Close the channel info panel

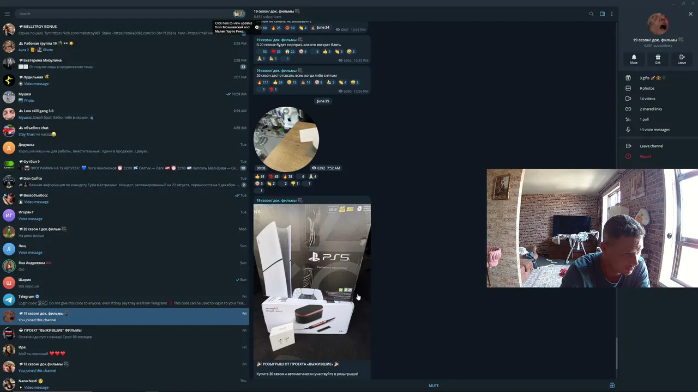pos(690,14)
